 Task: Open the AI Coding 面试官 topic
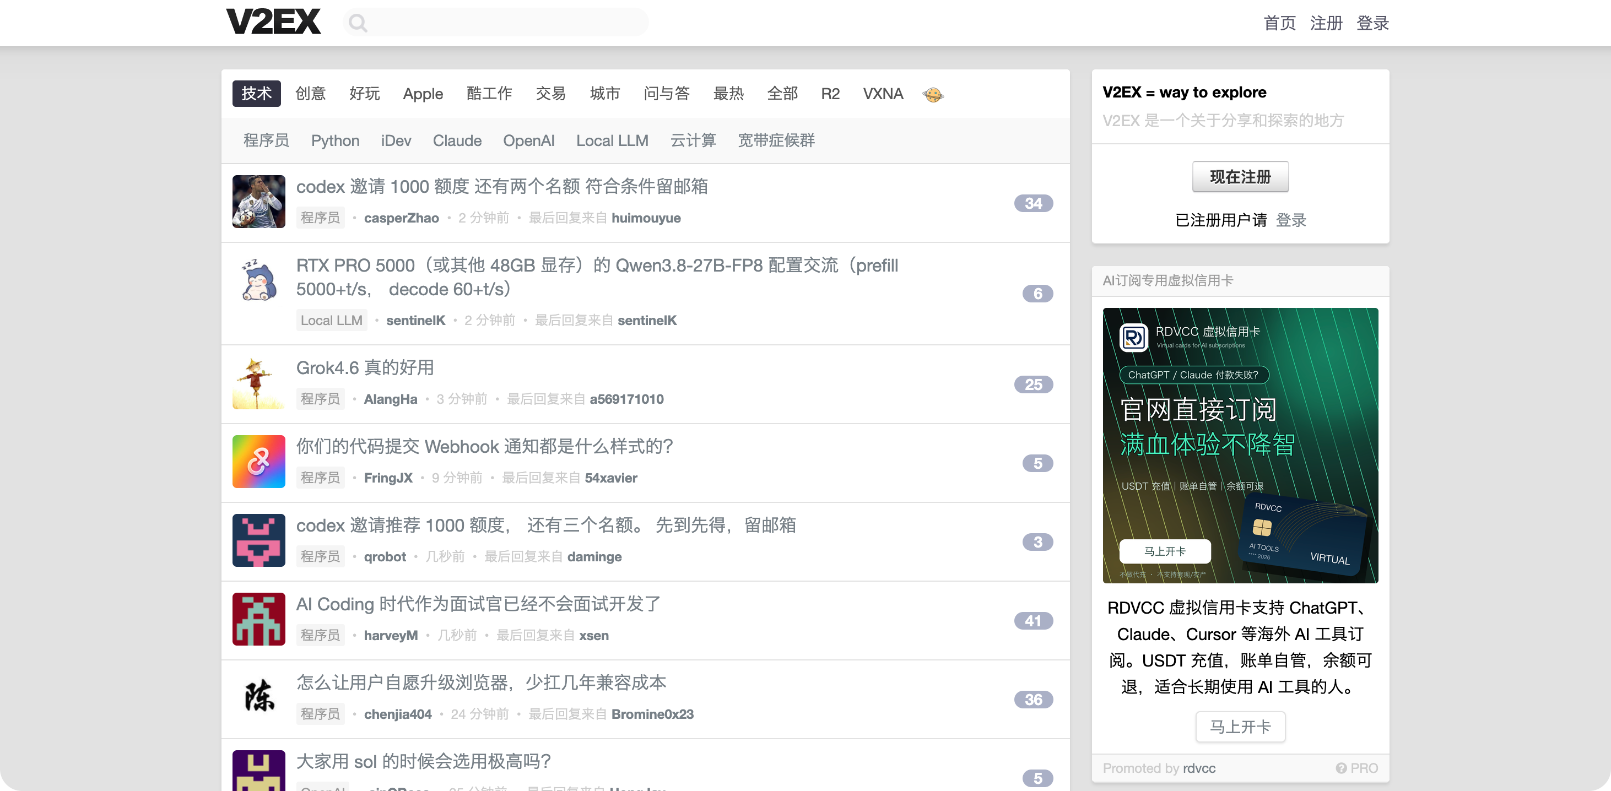click(x=478, y=604)
